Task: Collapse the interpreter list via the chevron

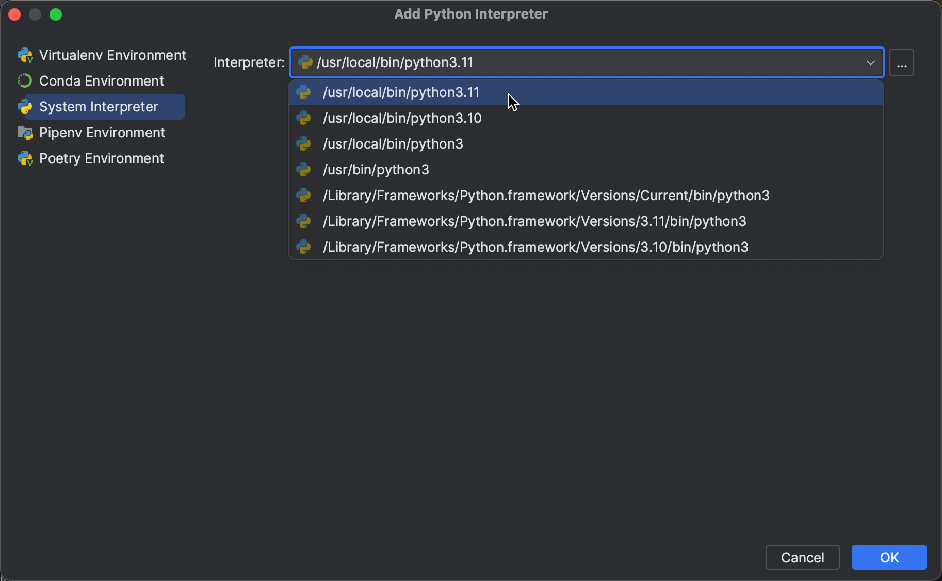Action: pyautogui.click(x=871, y=62)
